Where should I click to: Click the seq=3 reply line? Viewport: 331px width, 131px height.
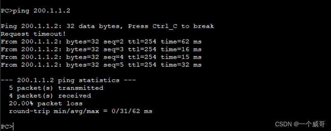click(x=101, y=49)
